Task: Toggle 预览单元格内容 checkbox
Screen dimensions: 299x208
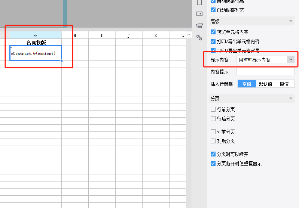Action: (x=213, y=32)
